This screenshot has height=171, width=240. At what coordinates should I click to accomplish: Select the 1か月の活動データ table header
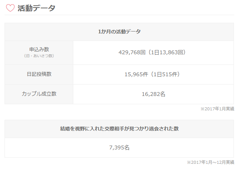[x=119, y=32]
